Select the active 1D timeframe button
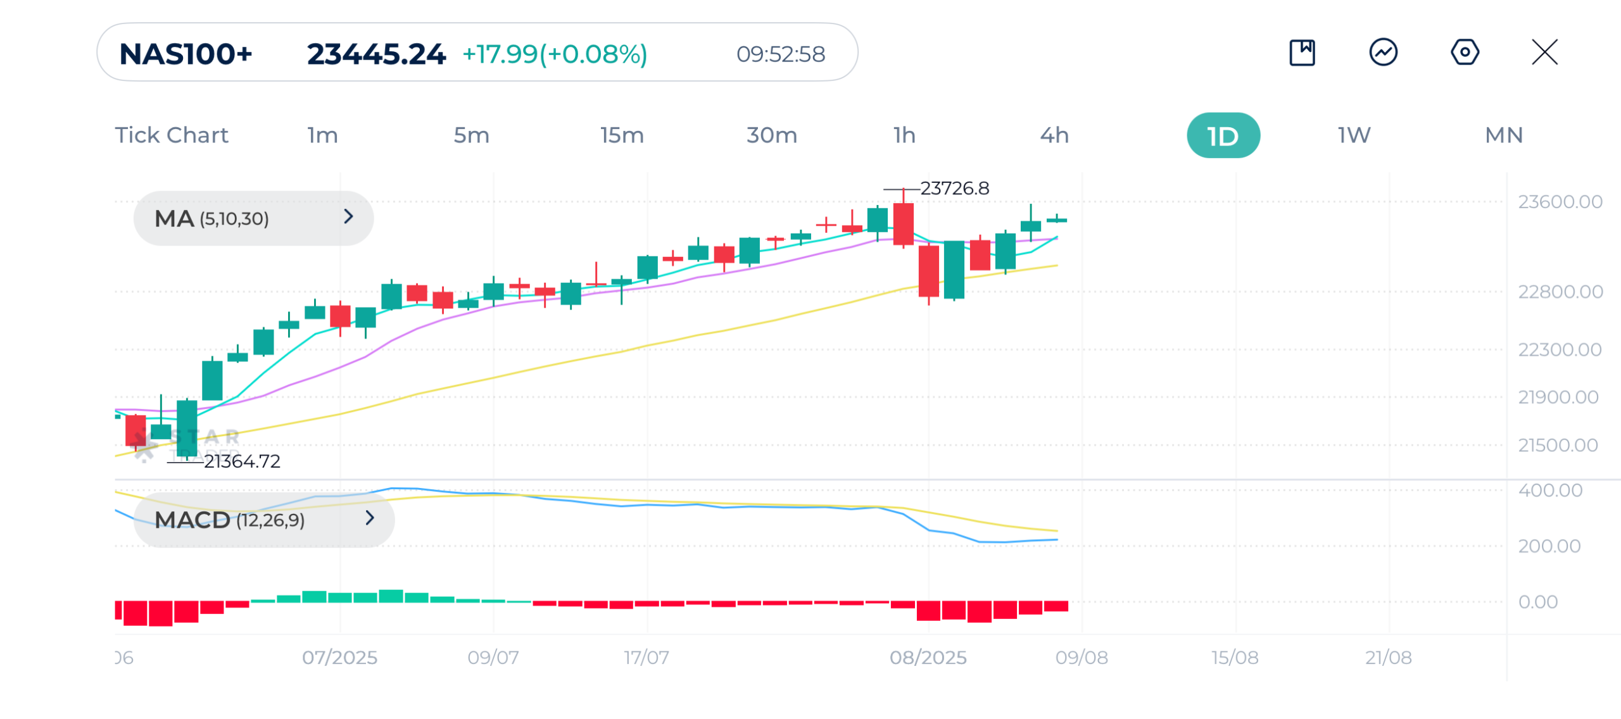 (x=1223, y=135)
